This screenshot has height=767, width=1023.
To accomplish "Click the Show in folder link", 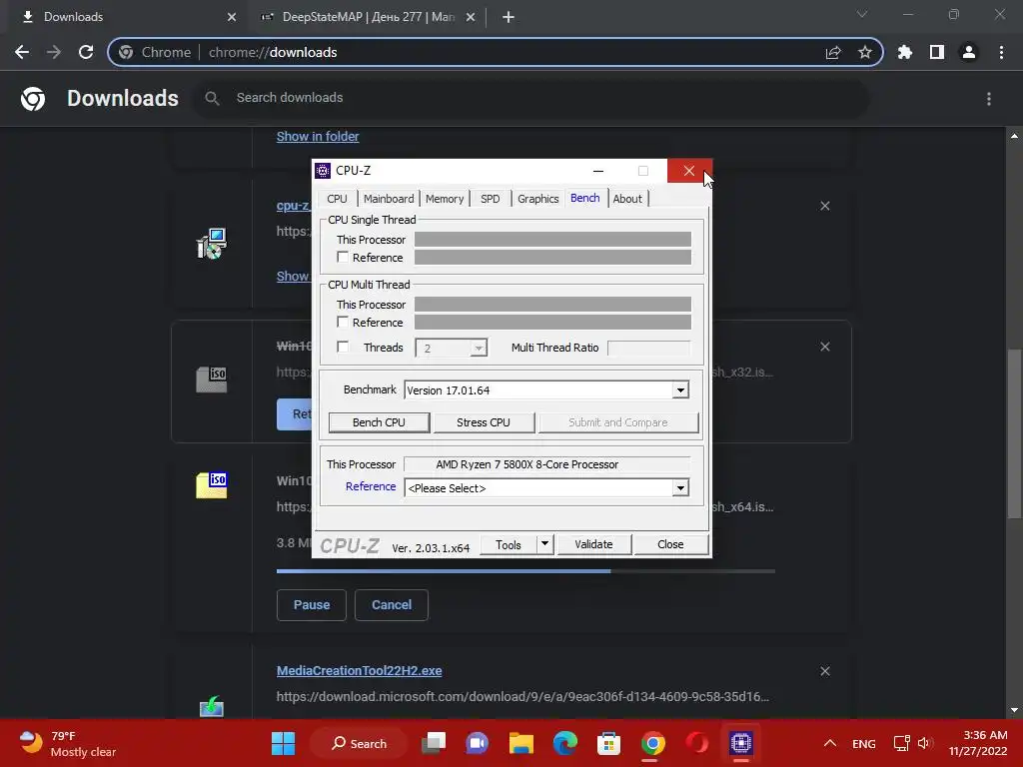I will point(318,136).
